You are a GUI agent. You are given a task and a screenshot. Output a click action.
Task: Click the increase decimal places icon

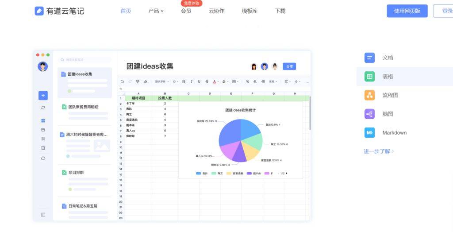click(263, 82)
